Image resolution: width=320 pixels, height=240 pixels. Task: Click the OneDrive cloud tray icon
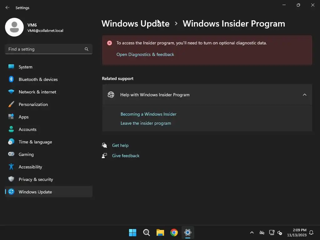pos(262,232)
